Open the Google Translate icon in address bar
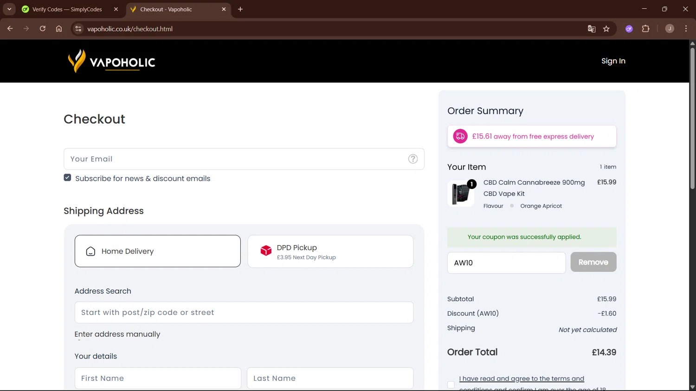 [x=592, y=29]
